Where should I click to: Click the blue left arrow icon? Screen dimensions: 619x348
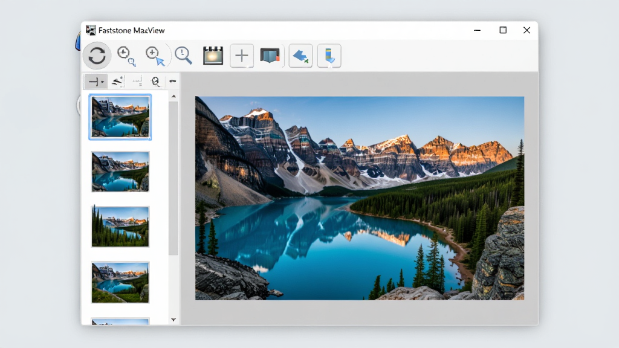[x=300, y=56]
